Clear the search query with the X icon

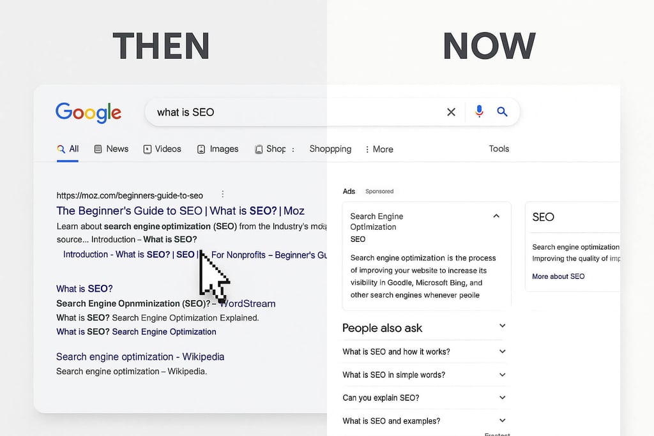pyautogui.click(x=451, y=112)
